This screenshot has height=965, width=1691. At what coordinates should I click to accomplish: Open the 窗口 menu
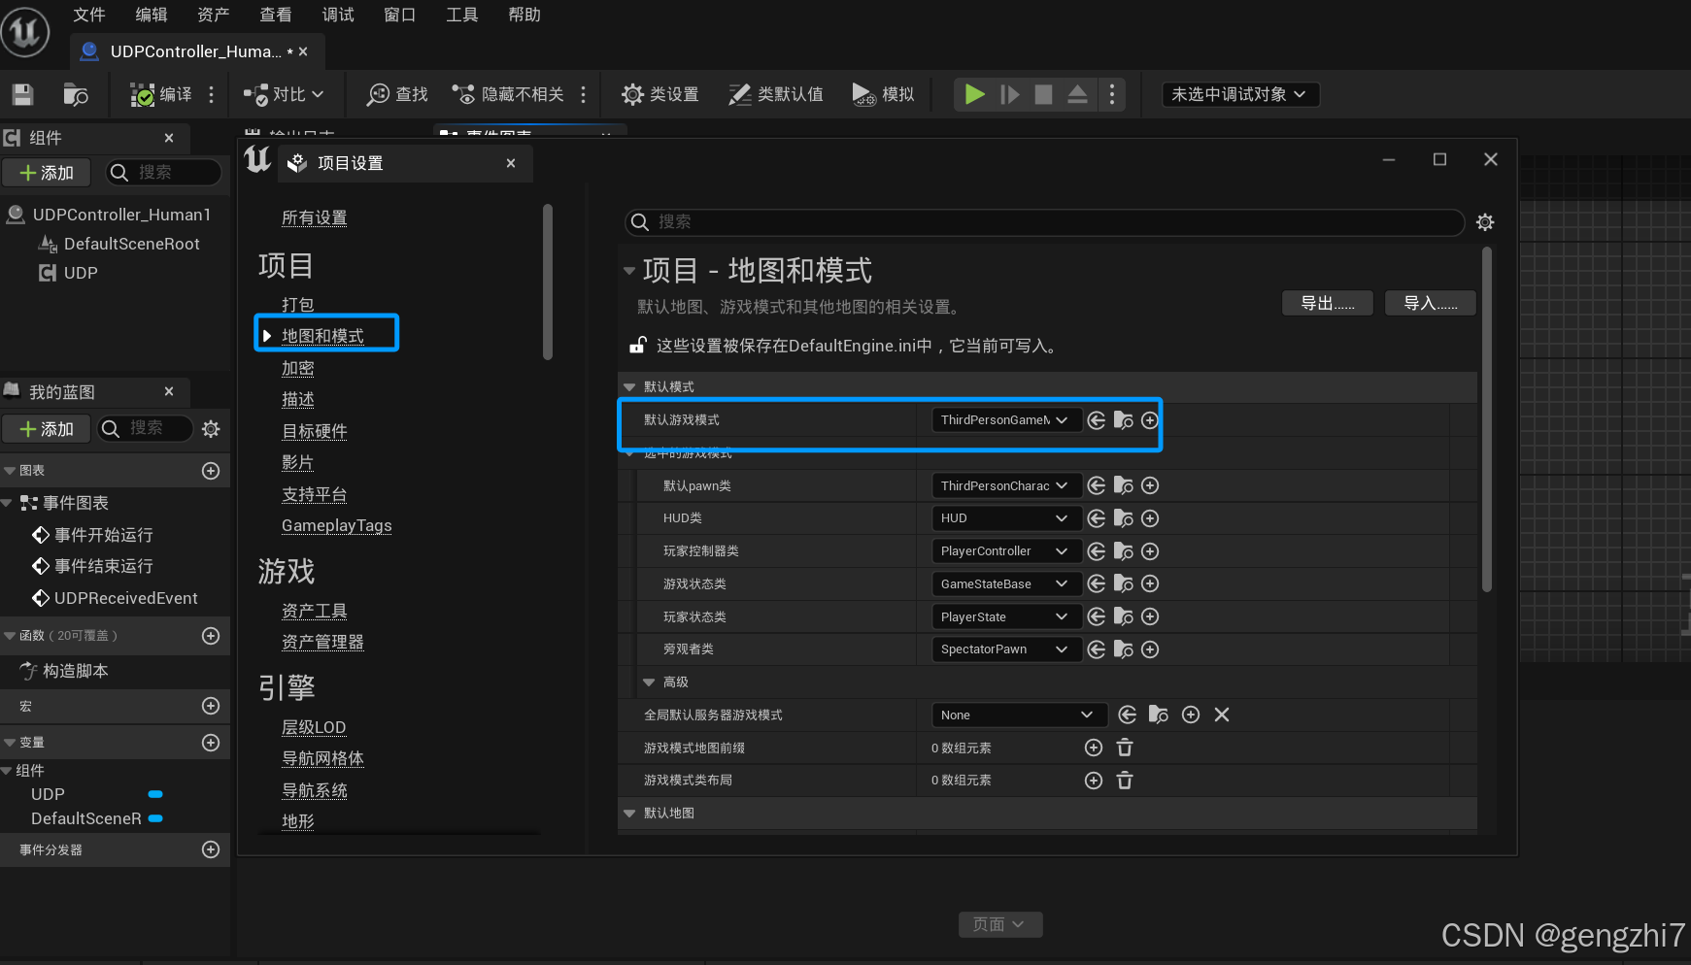coord(399,15)
